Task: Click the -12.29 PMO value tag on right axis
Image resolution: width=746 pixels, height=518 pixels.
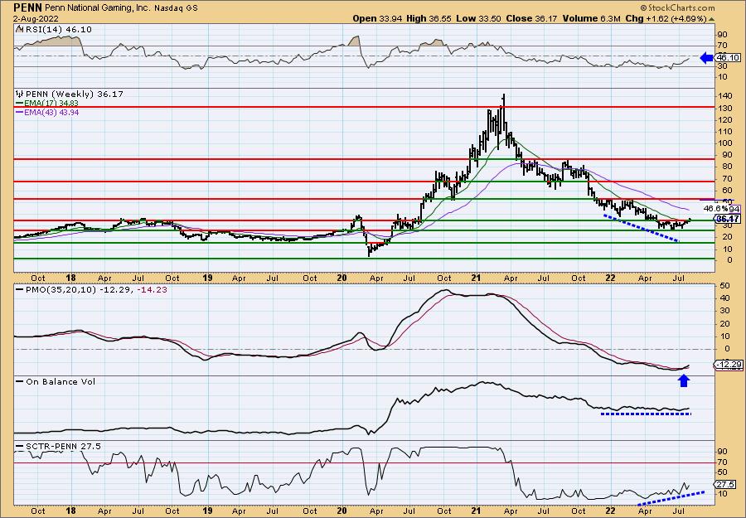Action: (x=729, y=365)
